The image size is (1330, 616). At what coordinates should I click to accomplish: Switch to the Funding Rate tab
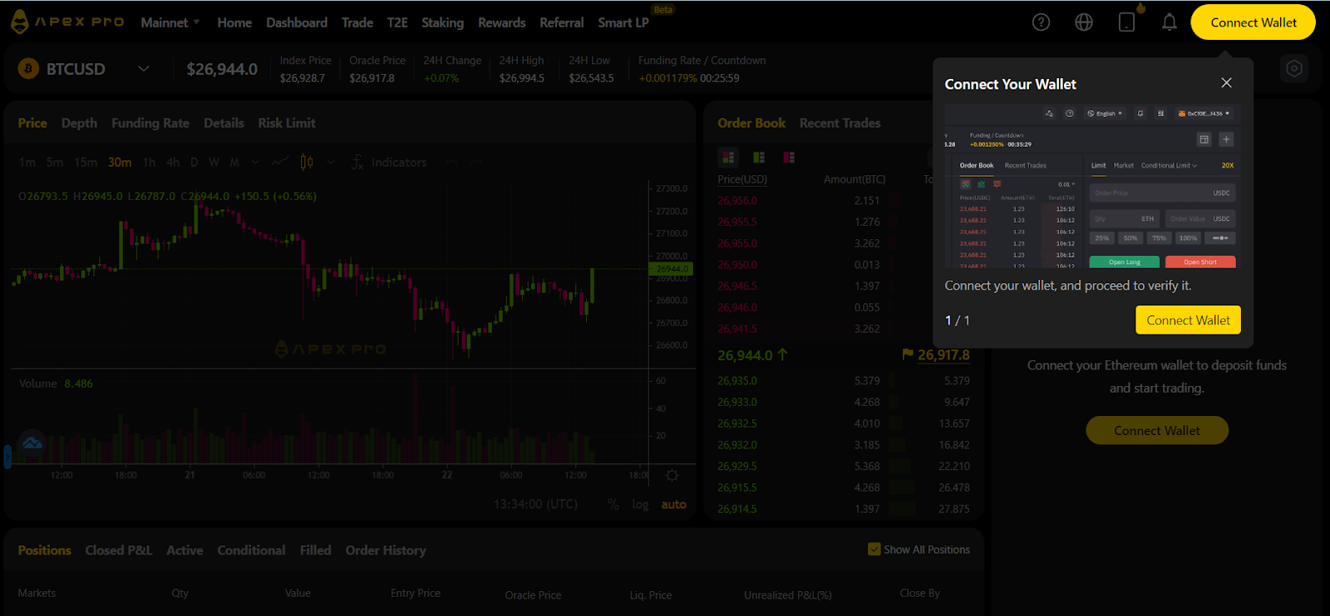(x=150, y=123)
